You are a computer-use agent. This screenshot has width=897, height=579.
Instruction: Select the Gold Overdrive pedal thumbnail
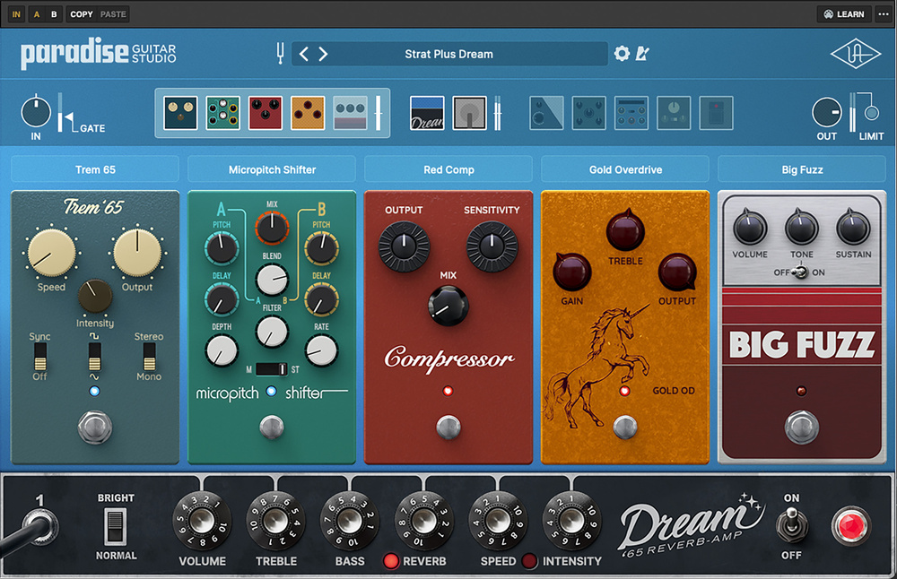308,113
